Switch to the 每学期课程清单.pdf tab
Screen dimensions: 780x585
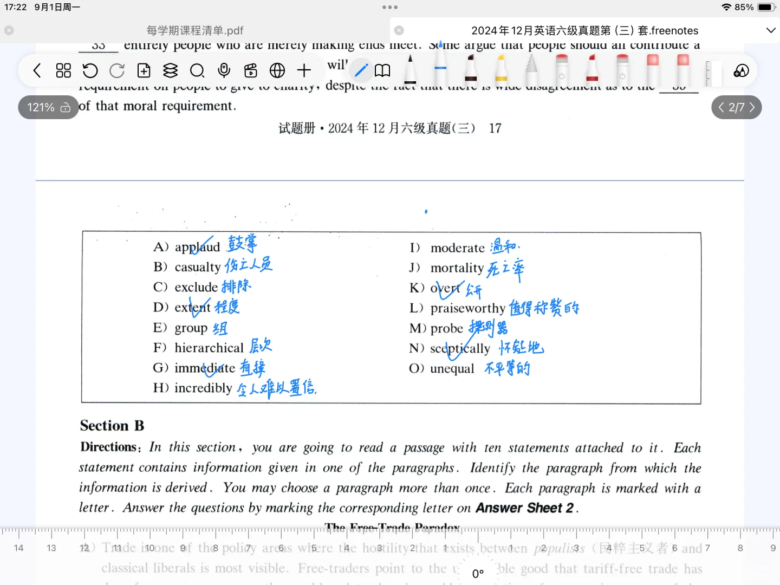pos(195,30)
